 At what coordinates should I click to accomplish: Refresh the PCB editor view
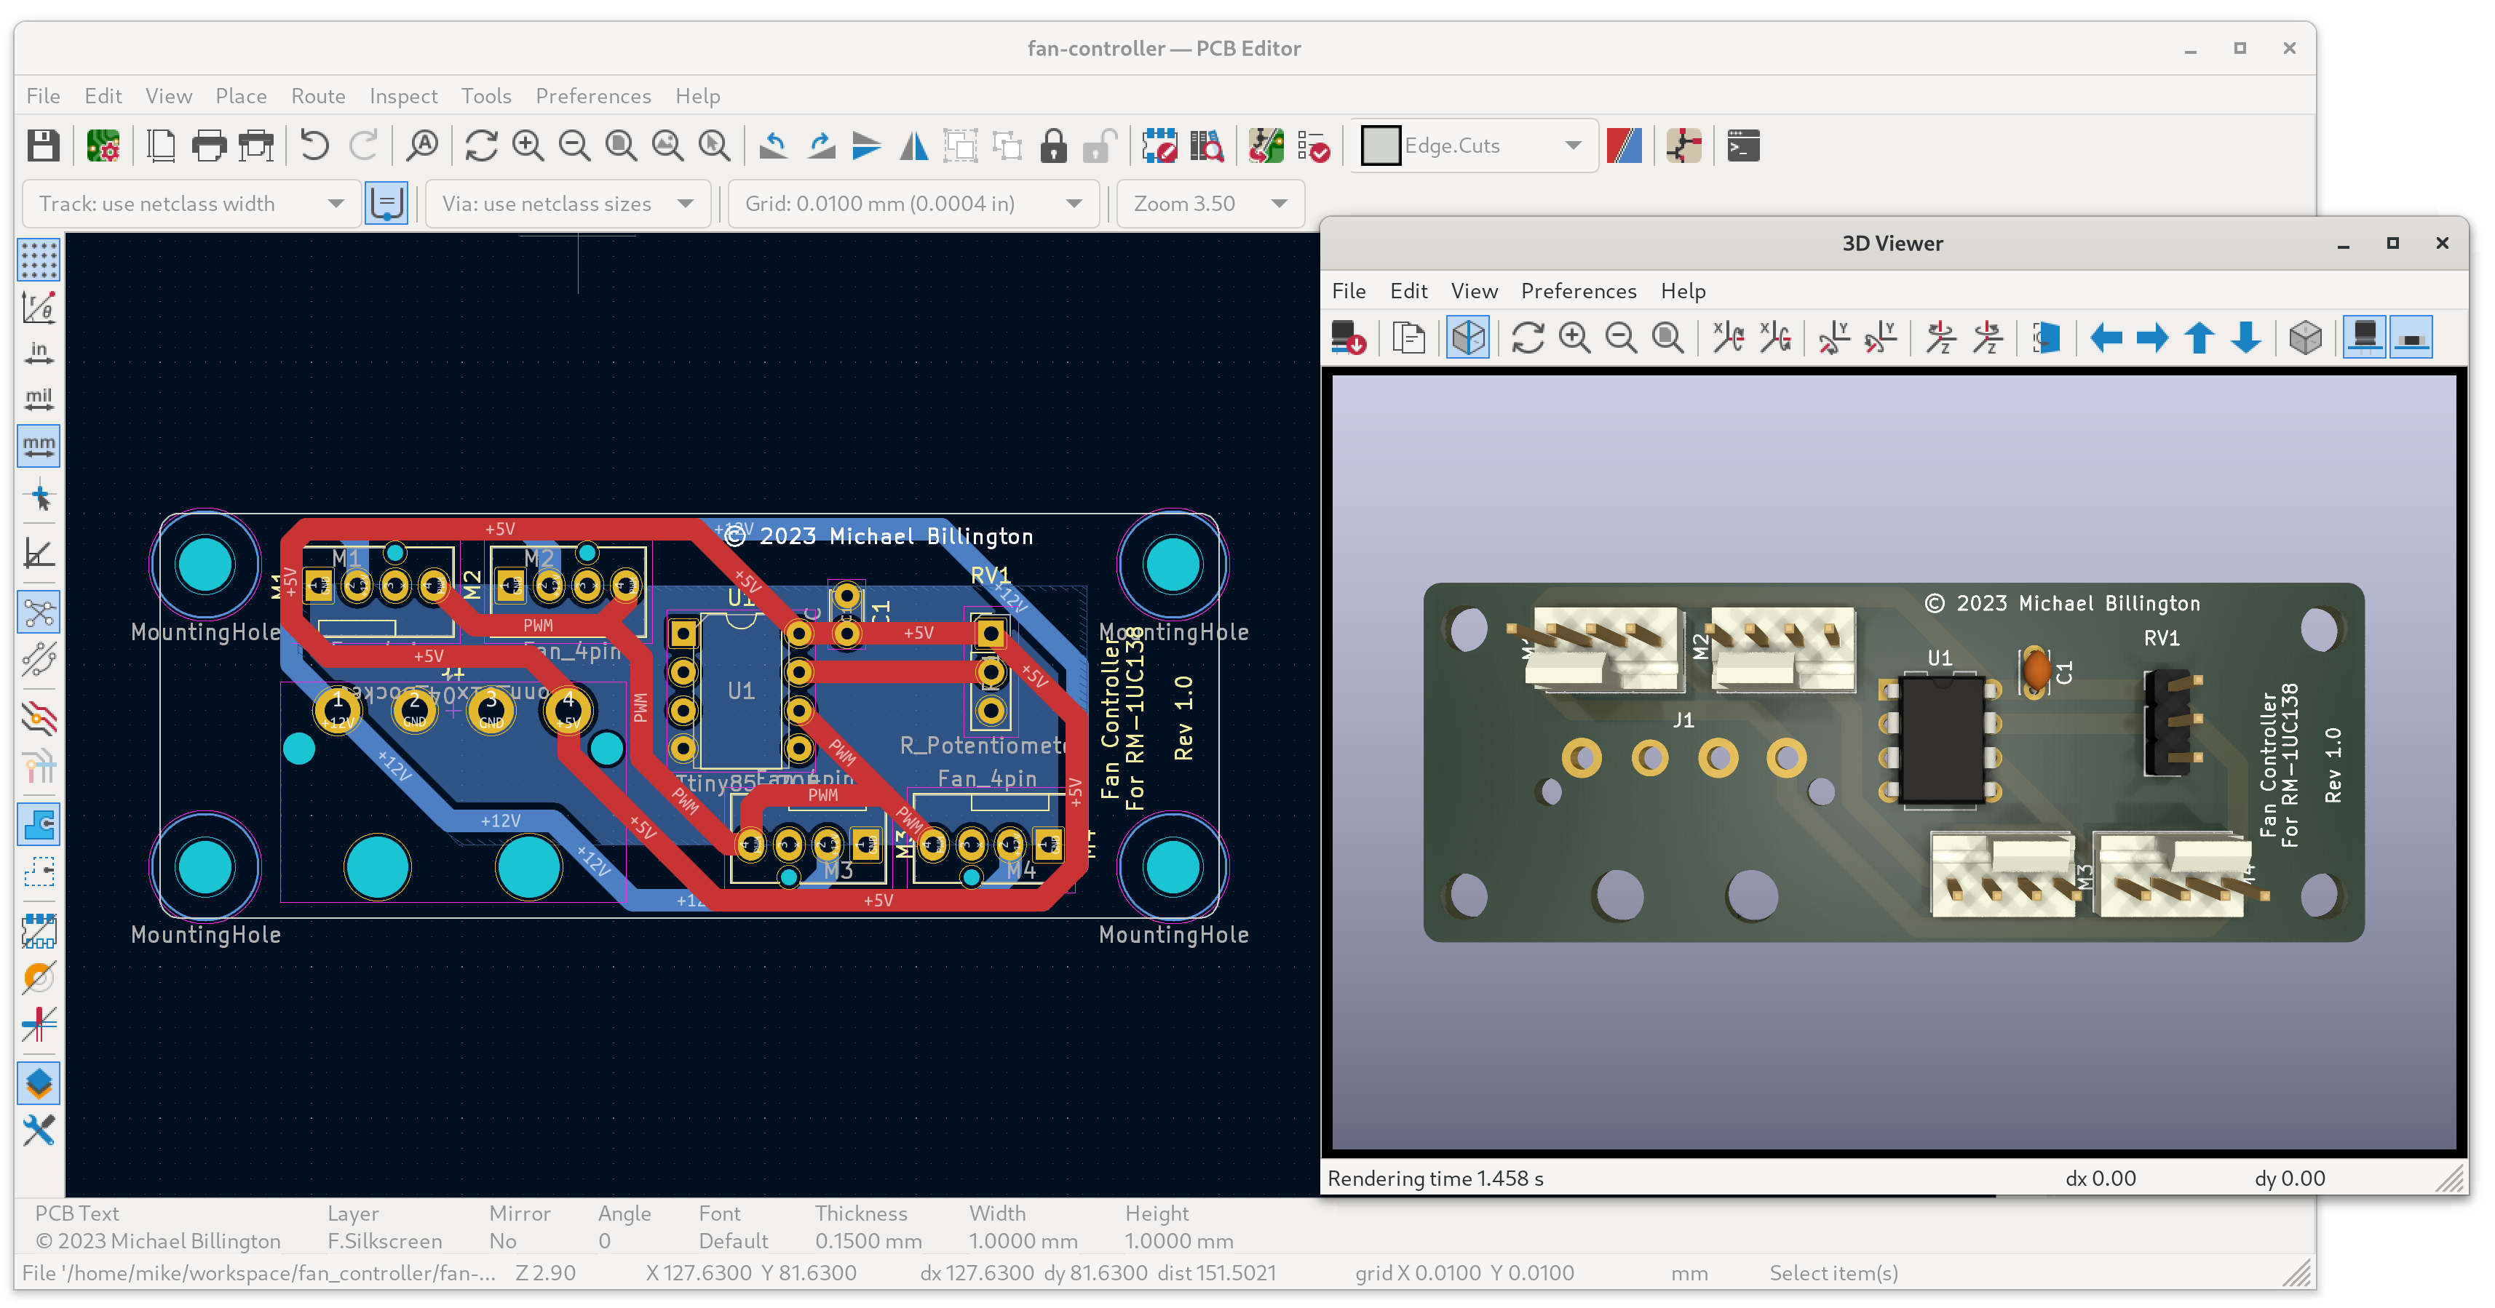pos(480,146)
